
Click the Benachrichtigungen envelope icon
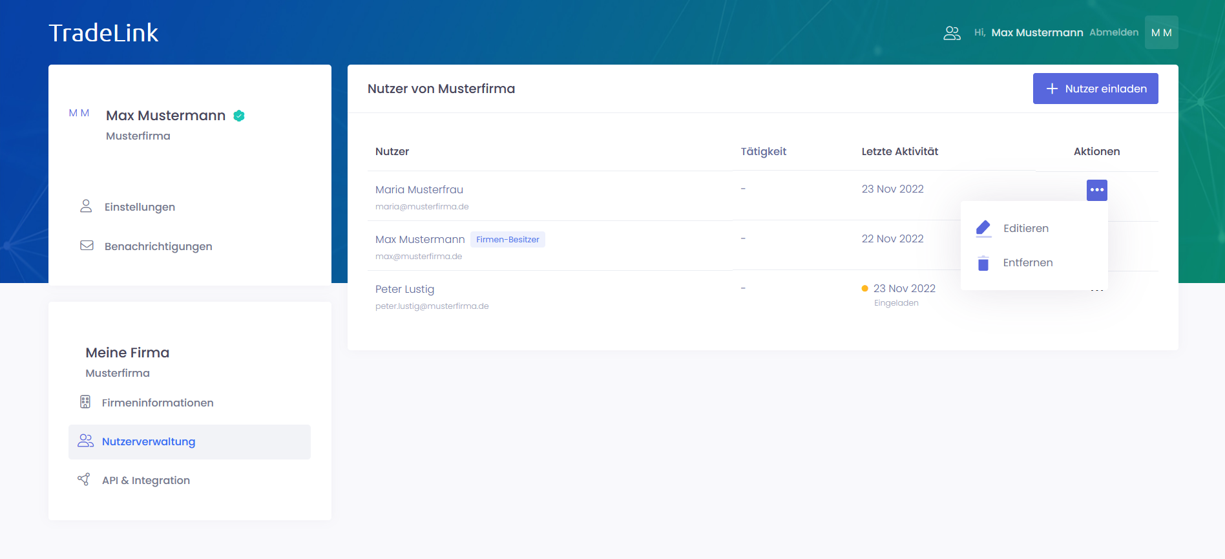coord(87,246)
